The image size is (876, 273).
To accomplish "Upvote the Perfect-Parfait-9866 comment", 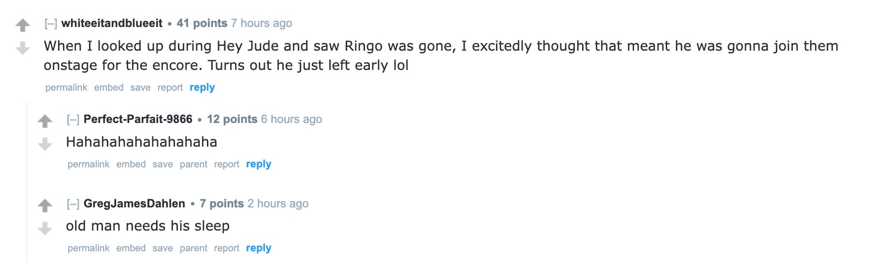I will click(x=45, y=121).
